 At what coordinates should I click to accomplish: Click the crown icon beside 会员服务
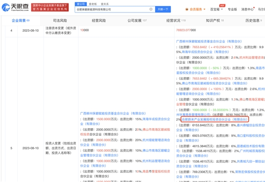click(x=187, y=9)
